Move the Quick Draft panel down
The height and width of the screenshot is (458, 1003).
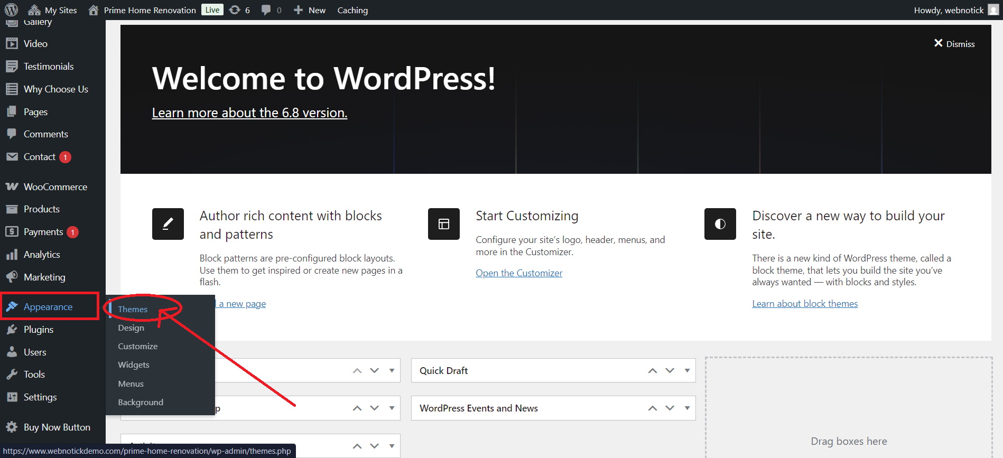pos(670,371)
